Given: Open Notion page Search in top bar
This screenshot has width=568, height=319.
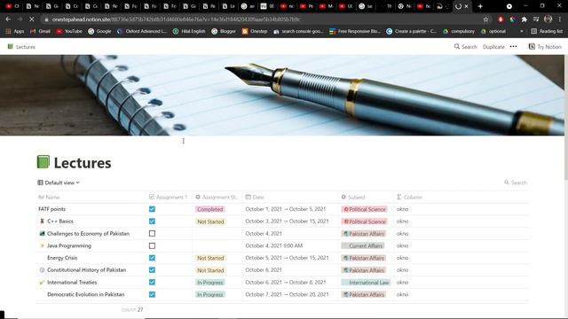Looking at the screenshot, I should click(465, 47).
